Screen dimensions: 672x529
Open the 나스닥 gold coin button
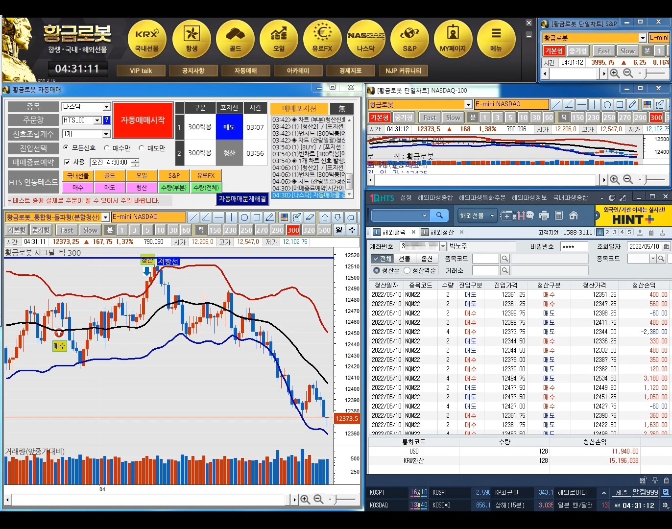tap(366, 39)
